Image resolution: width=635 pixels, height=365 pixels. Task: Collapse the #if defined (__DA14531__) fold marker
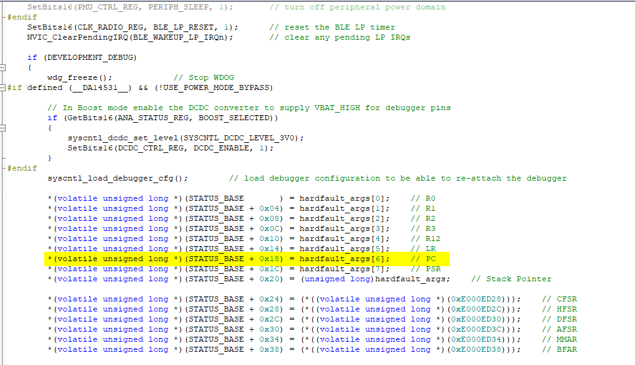[x=3, y=87]
